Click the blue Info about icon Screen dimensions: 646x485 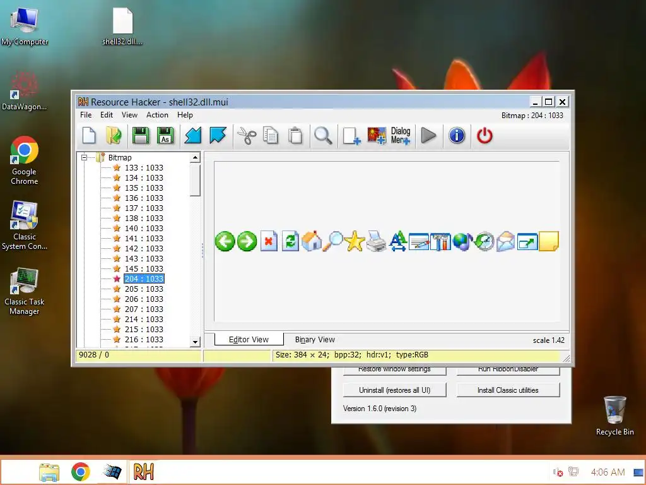click(457, 136)
